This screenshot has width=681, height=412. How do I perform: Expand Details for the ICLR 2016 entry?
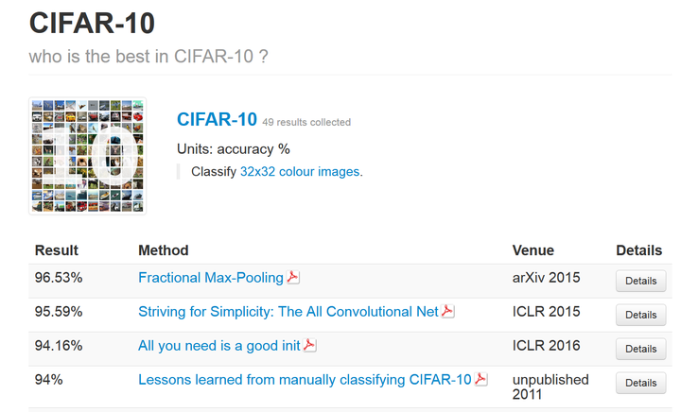[640, 349]
